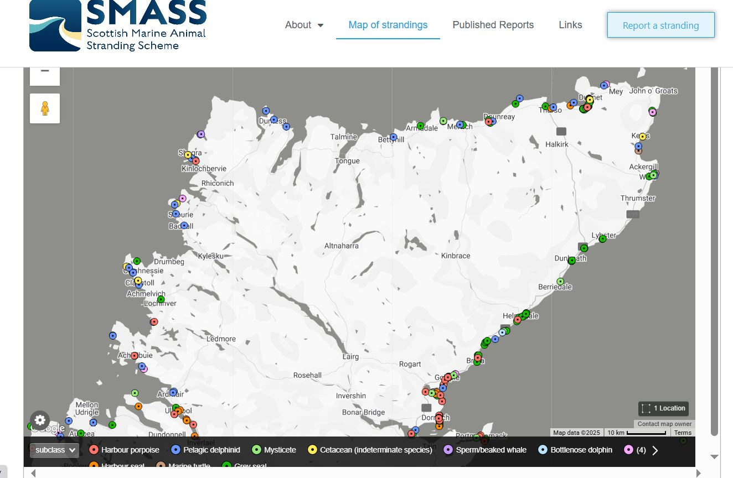
Task: Expand the About menu dropdown
Action: 304,25
